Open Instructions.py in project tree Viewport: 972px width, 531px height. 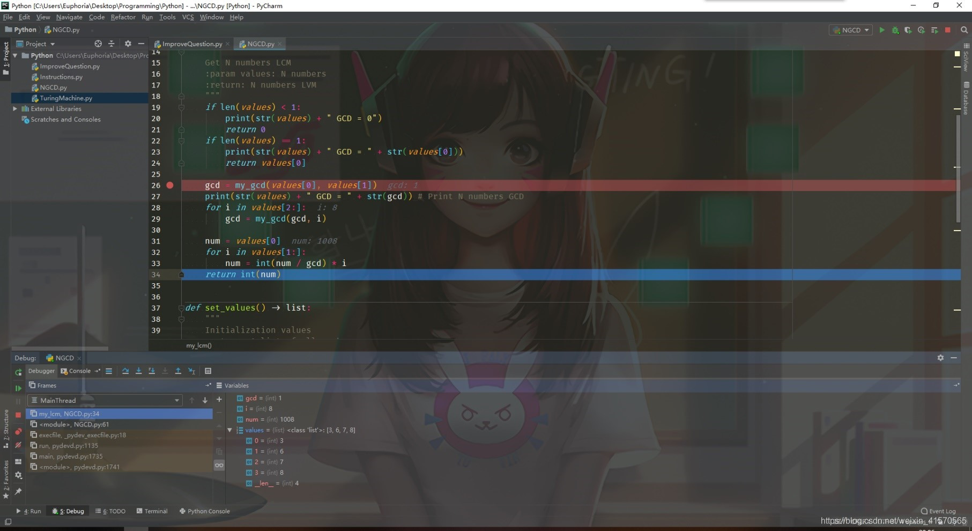click(x=61, y=77)
